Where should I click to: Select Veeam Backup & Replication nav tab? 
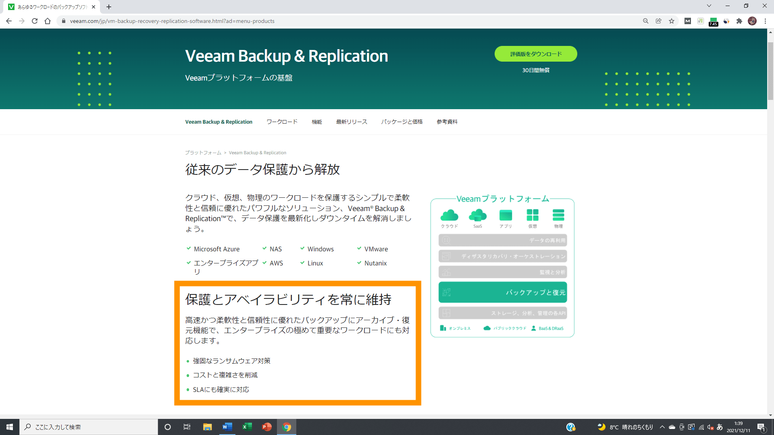click(219, 122)
